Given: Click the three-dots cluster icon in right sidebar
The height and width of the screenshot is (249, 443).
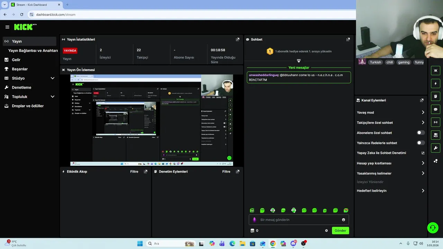Looking at the screenshot, I should (435, 161).
